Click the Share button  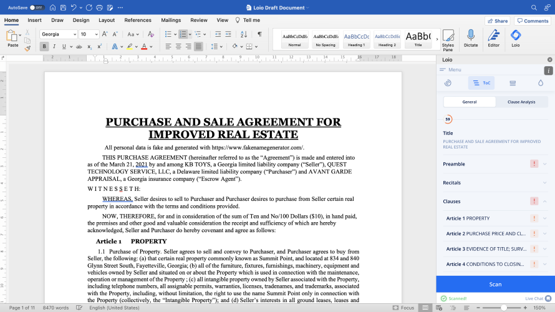click(x=497, y=21)
